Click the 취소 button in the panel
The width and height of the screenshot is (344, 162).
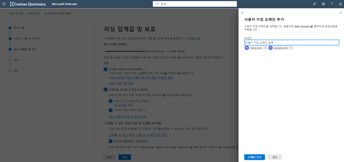coord(275,157)
